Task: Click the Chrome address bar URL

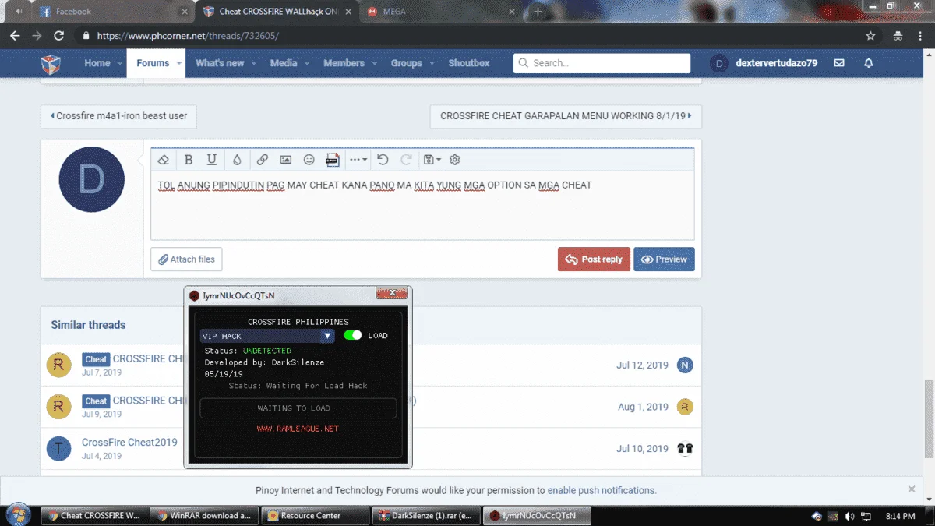Action: [188, 36]
